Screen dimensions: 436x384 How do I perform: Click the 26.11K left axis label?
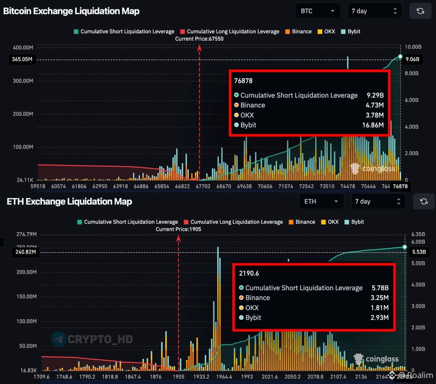point(25,180)
